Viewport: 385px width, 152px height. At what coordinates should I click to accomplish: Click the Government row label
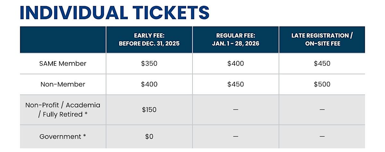click(x=63, y=136)
